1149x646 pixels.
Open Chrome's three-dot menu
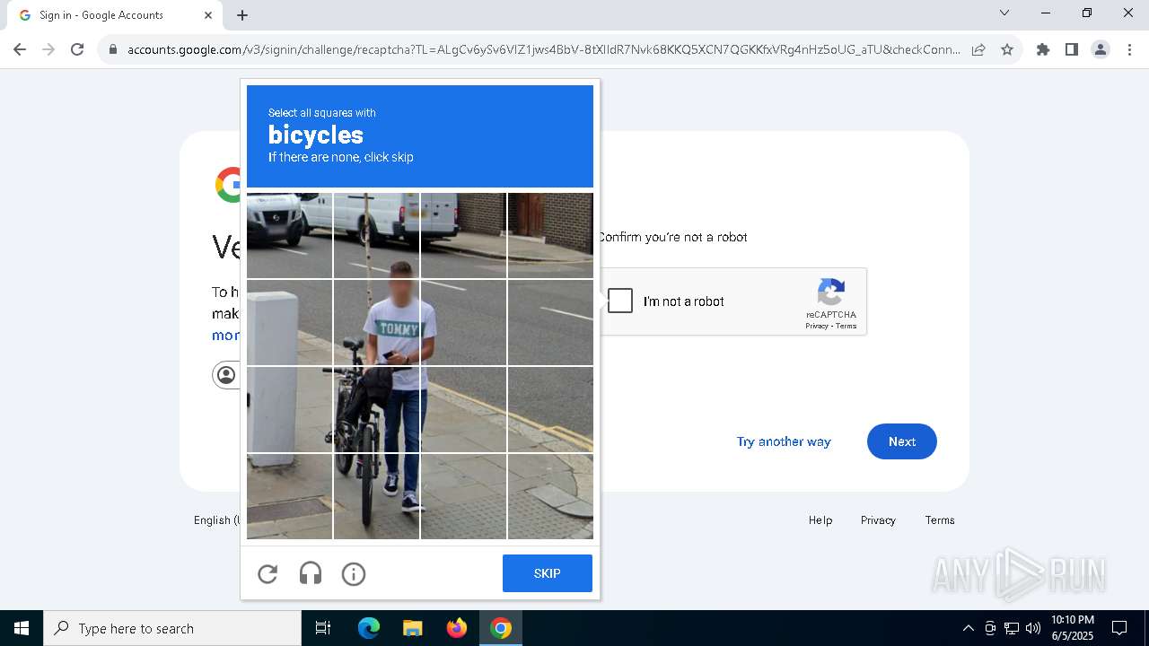pyautogui.click(x=1129, y=49)
